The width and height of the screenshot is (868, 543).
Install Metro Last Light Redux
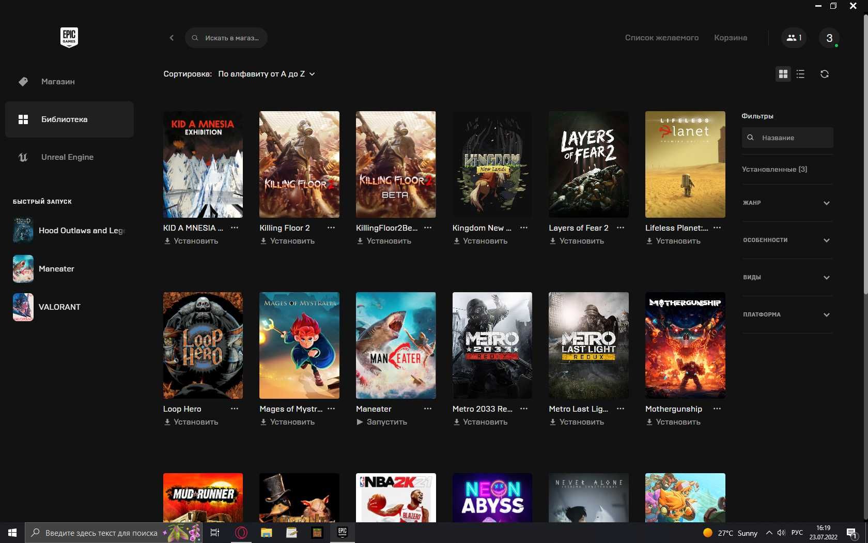click(x=577, y=422)
